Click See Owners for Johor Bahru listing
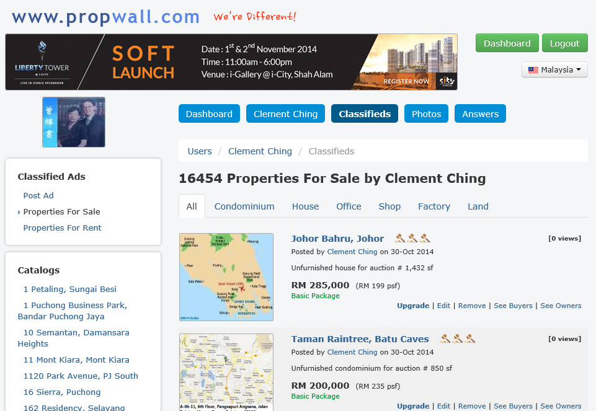596x411 pixels. coord(561,306)
